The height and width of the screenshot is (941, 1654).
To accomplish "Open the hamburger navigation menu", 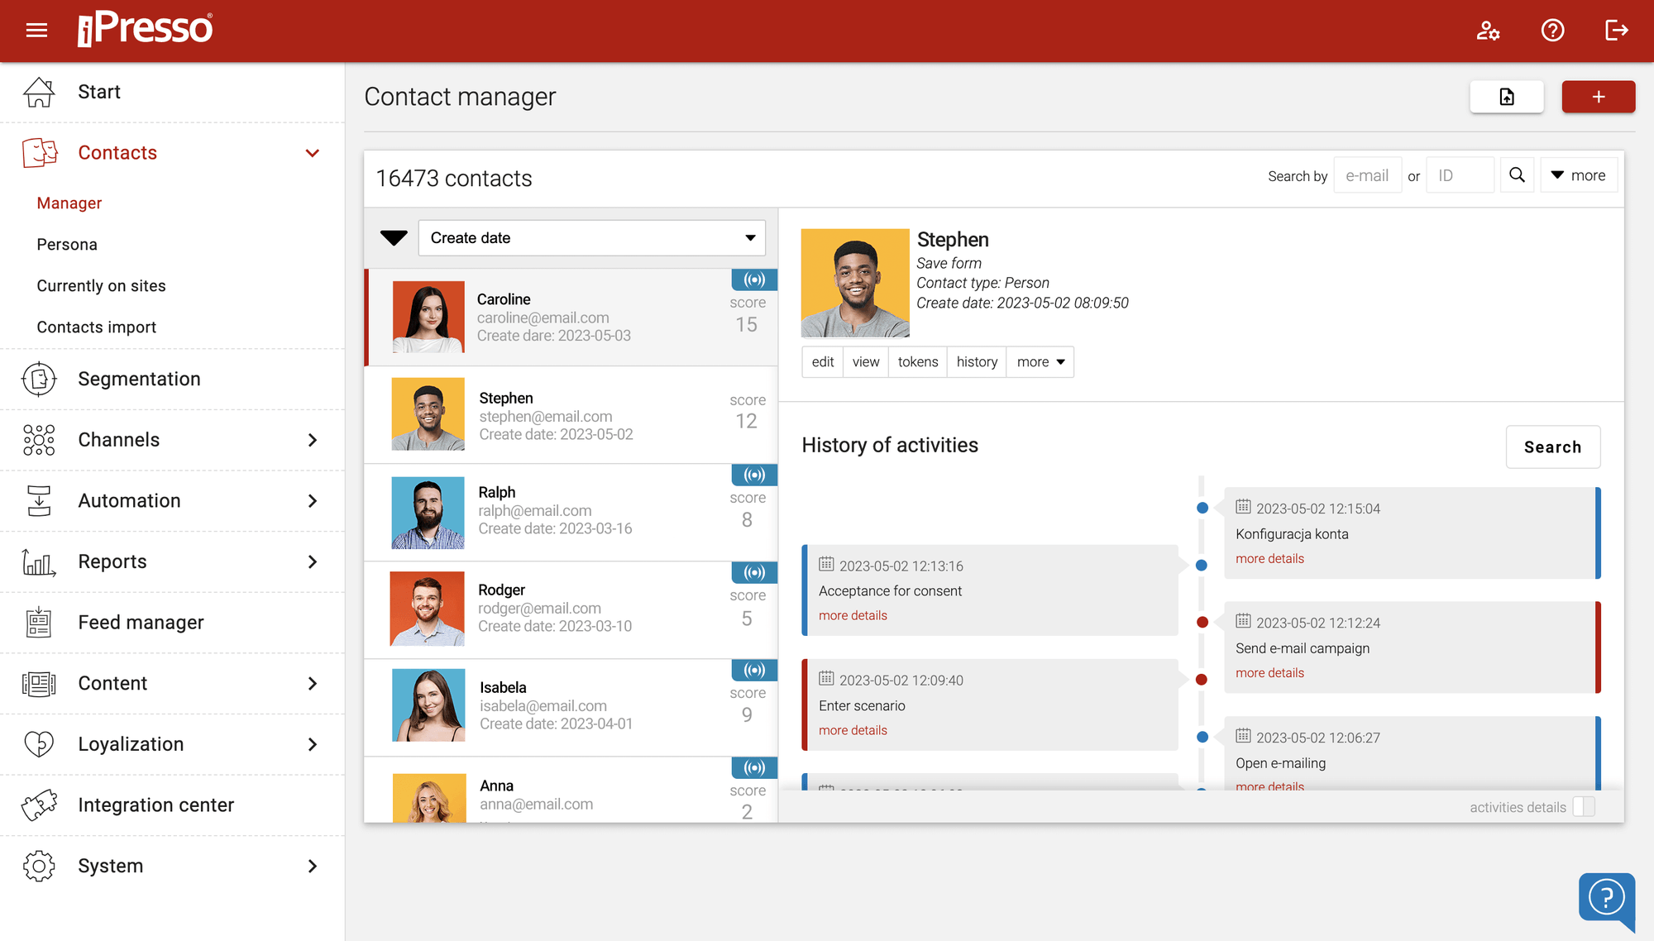I will 36,30.
